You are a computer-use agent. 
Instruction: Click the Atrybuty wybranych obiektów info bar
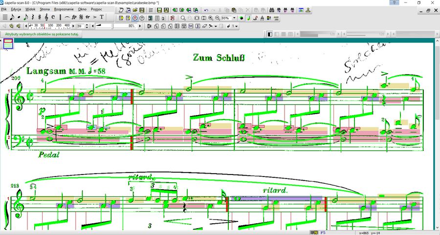(x=42, y=34)
